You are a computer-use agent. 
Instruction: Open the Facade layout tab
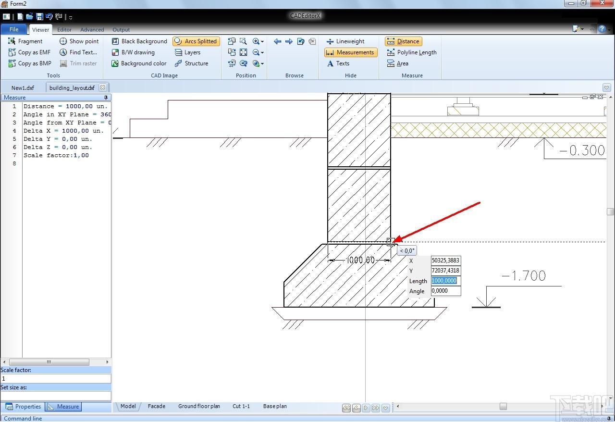(157, 406)
